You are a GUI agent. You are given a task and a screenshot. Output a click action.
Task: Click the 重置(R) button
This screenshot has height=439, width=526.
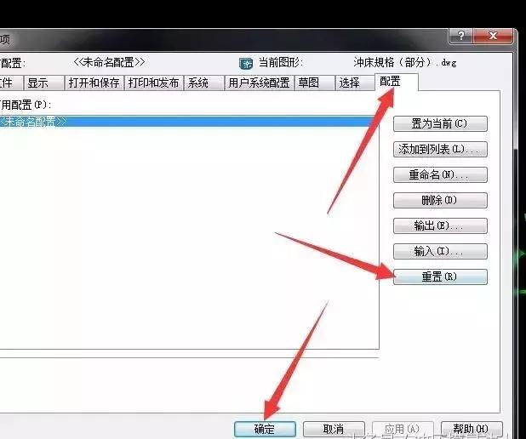point(440,277)
